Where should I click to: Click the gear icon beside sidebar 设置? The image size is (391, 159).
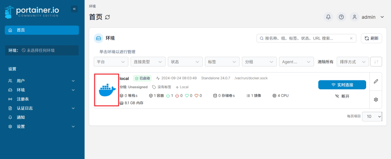pos(10,126)
